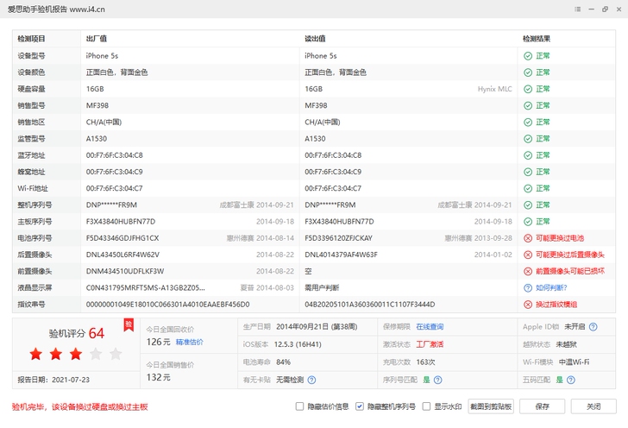
Task: Click the 报告日期: 2021-07-23 text
Action: click(x=53, y=380)
